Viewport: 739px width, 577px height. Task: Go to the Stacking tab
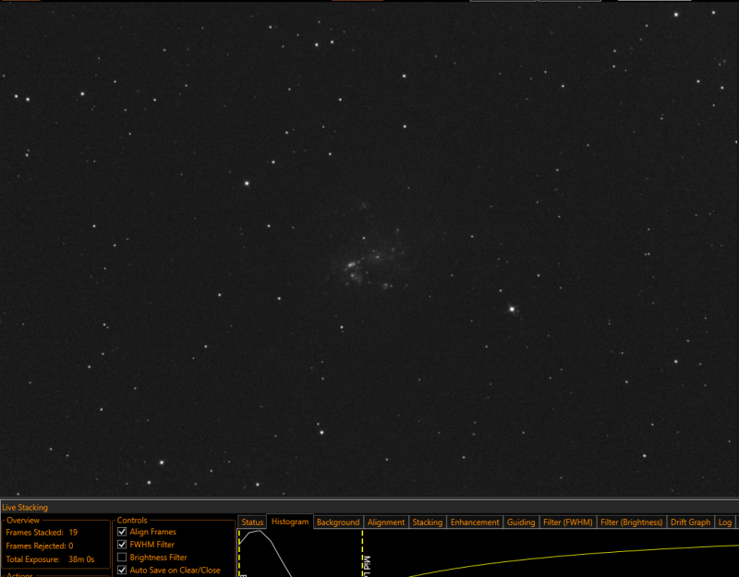428,522
